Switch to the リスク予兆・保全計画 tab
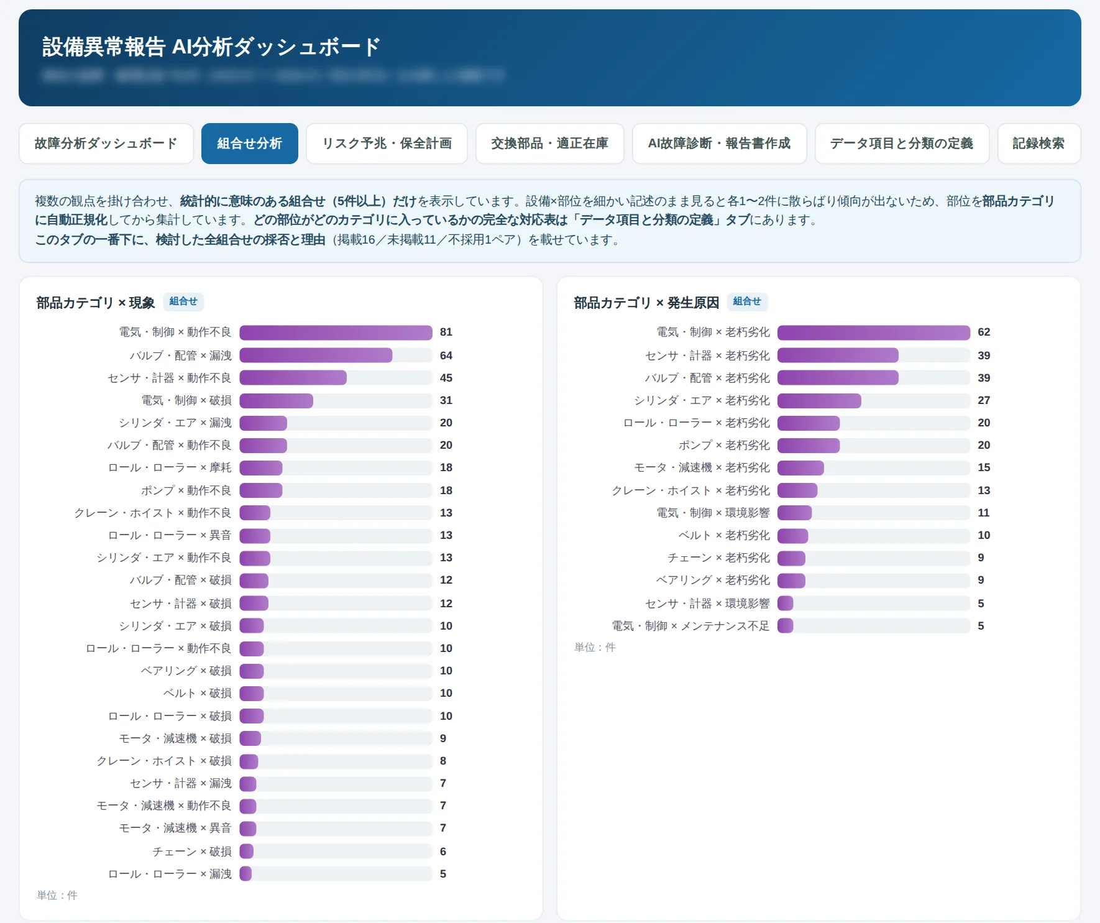1100x923 pixels. pos(387,144)
